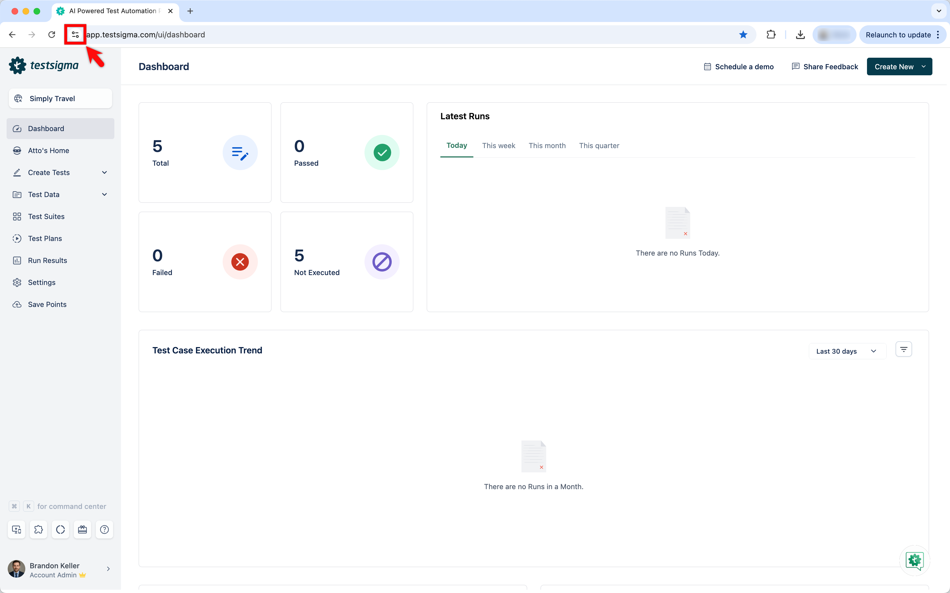This screenshot has height=593, width=950.
Task: Open the help question mark icon
Action: pyautogui.click(x=104, y=530)
